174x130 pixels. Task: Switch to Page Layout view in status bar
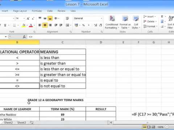pos(149,127)
